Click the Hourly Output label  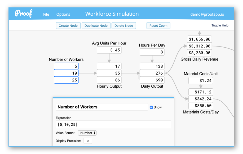[109, 86]
